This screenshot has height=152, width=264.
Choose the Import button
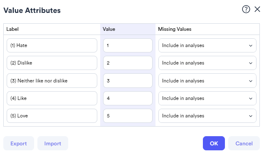click(x=53, y=143)
